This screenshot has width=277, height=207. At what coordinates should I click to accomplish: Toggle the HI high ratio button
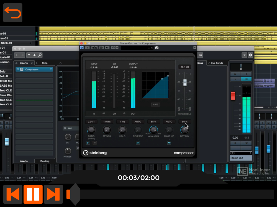pyautogui.click(x=94, y=143)
